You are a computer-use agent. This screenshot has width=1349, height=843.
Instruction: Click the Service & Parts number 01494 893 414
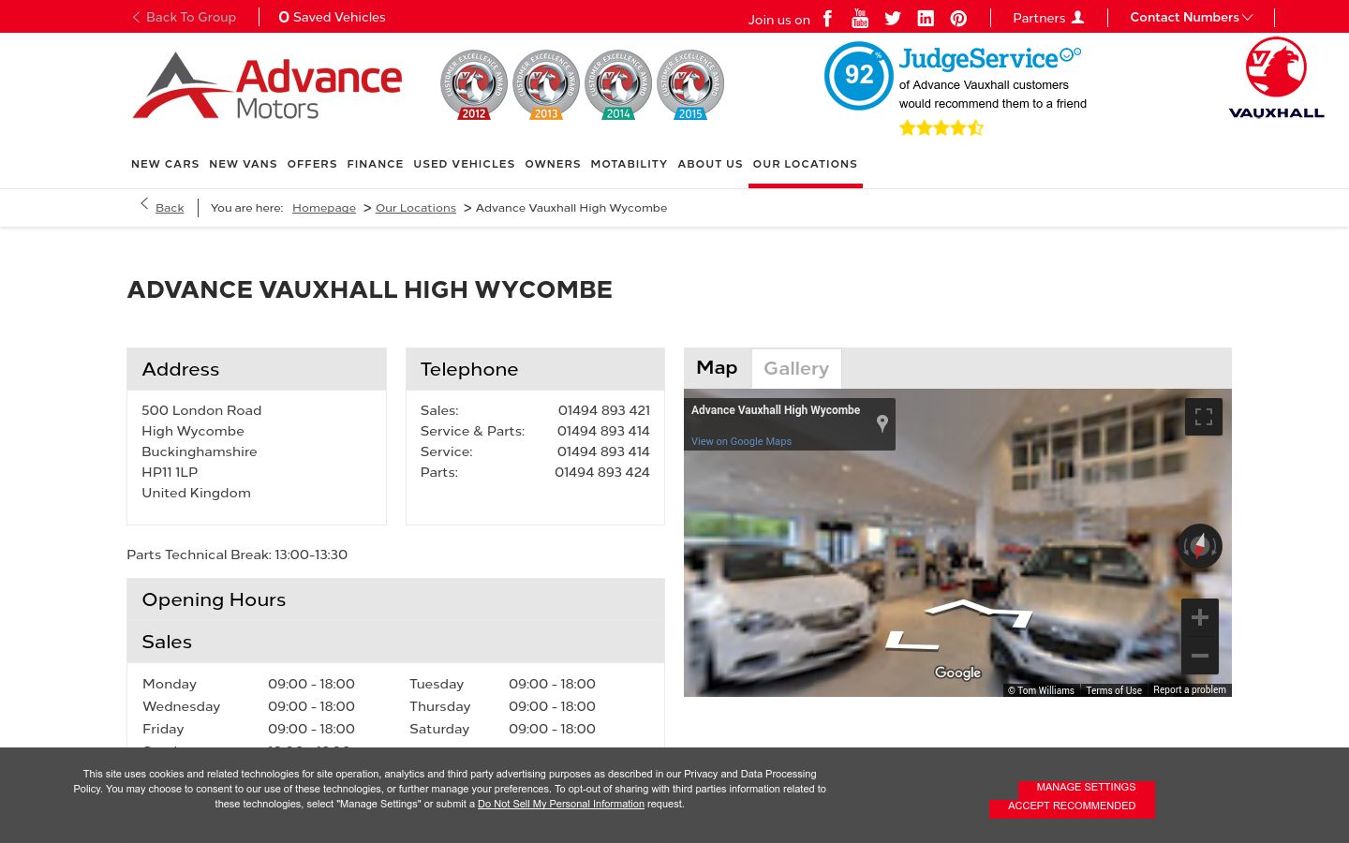pos(603,431)
